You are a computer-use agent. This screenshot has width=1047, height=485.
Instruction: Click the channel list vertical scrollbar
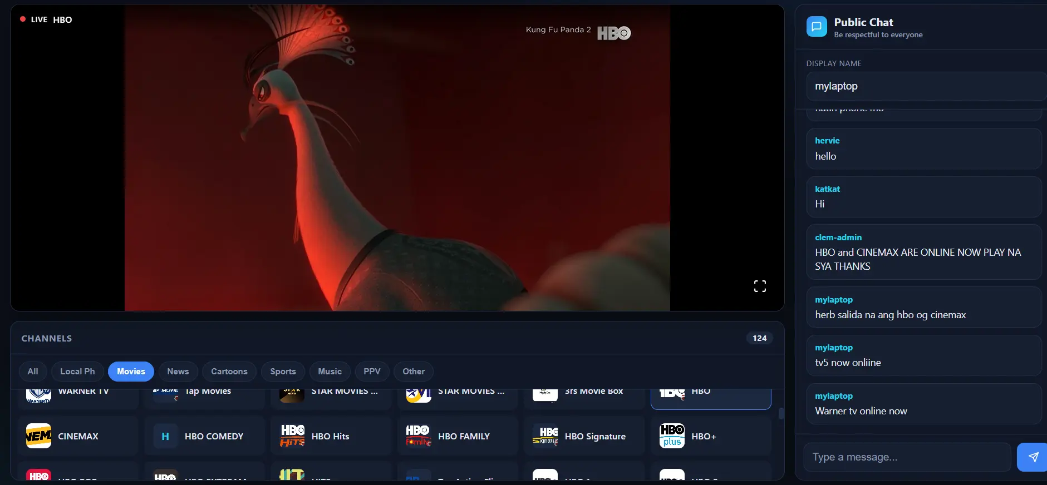pyautogui.click(x=781, y=413)
